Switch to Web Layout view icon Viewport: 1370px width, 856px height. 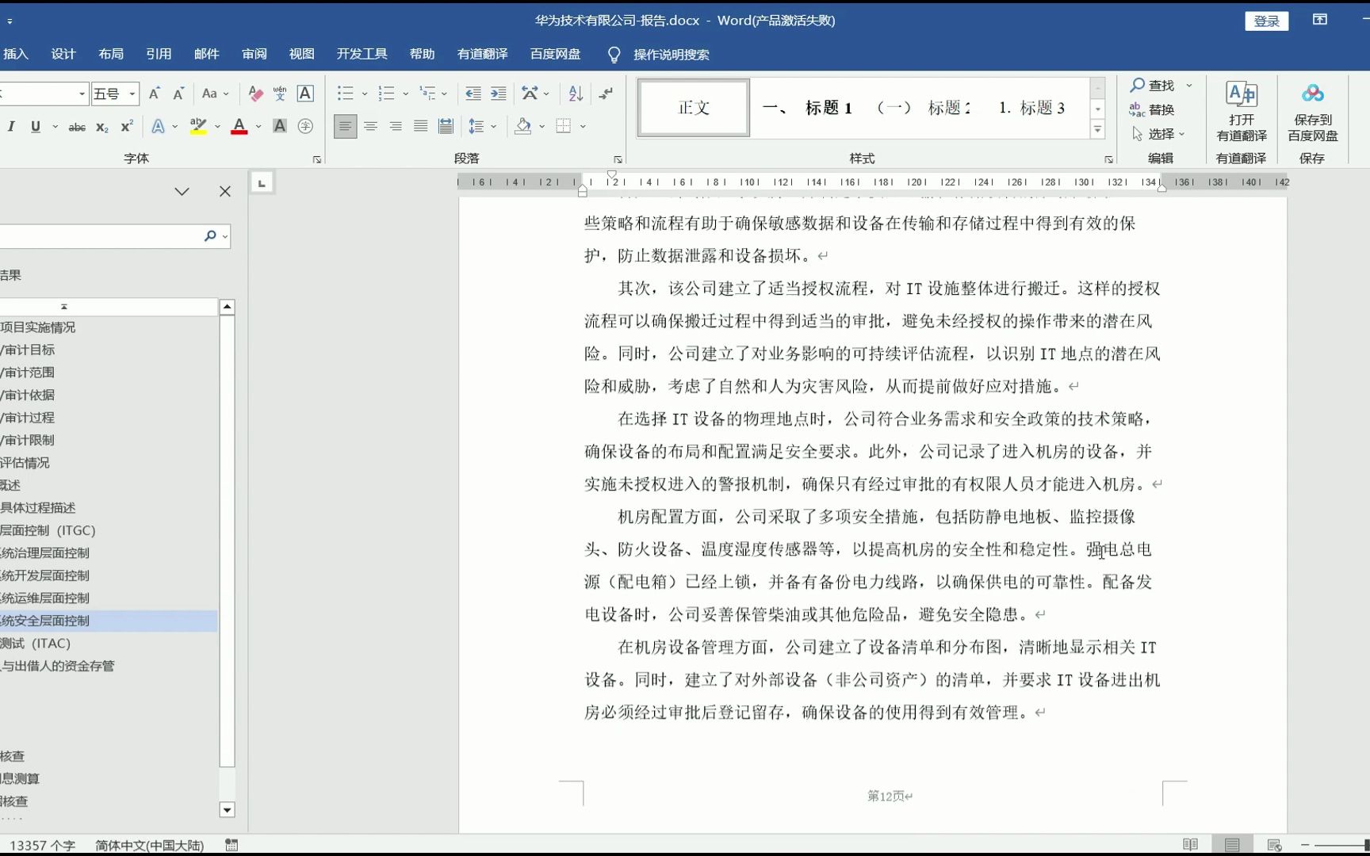point(1274,845)
